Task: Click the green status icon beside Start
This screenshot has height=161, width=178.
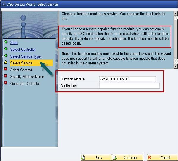Action: [6, 42]
